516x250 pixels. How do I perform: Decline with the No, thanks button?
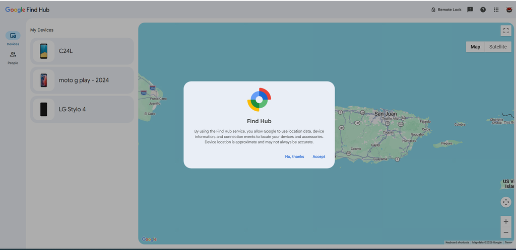point(294,157)
